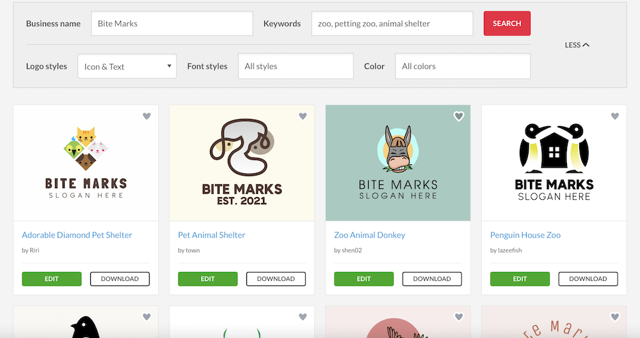Download the Pet Animal Shelter logo

276,279
